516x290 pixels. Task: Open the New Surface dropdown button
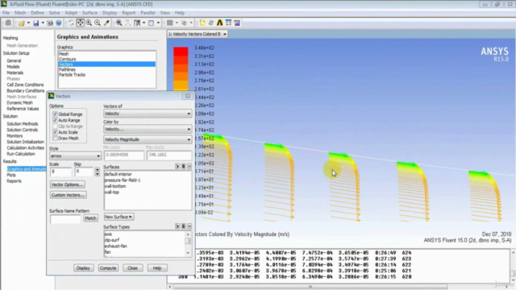point(119,217)
